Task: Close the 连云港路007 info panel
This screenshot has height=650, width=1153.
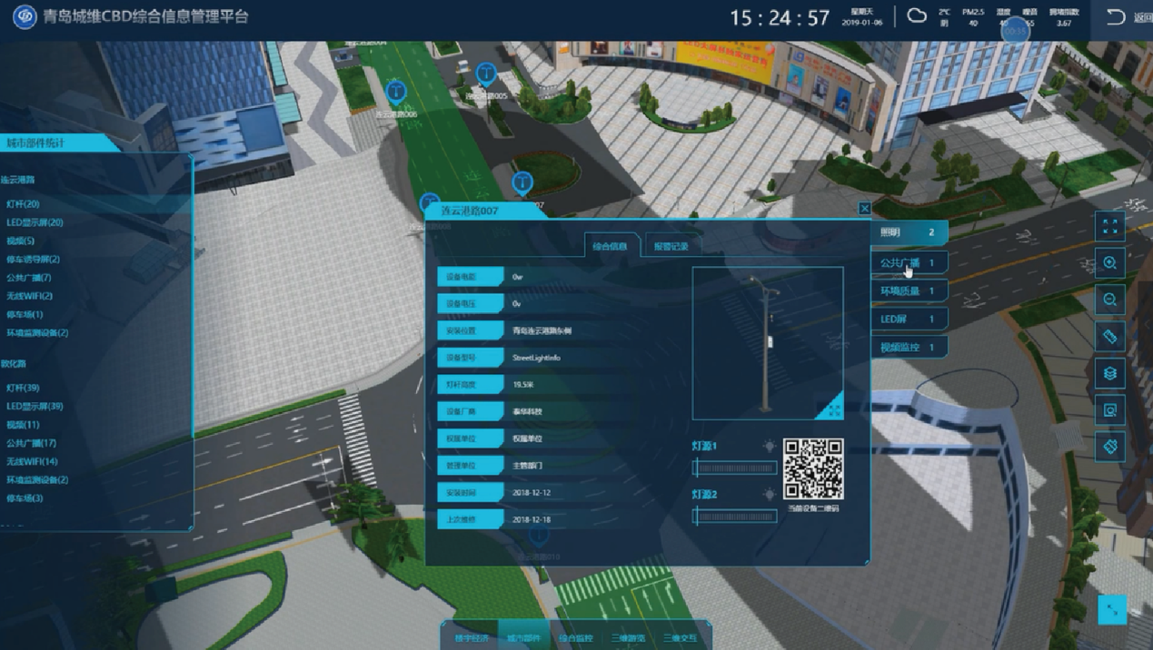Action: pyautogui.click(x=864, y=209)
